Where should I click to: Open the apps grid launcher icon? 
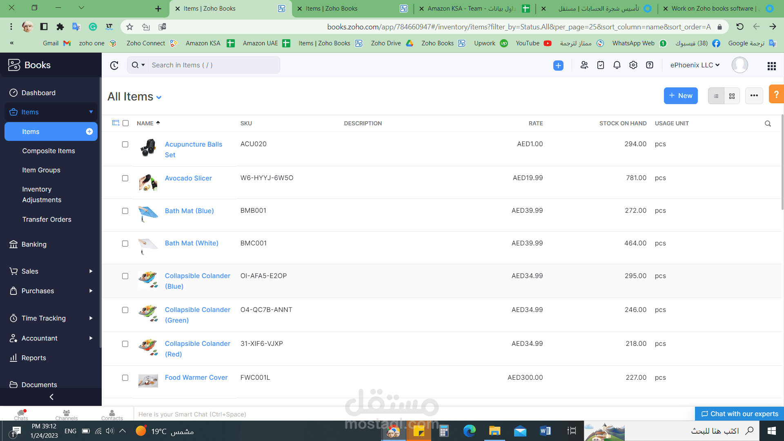pos(771,66)
